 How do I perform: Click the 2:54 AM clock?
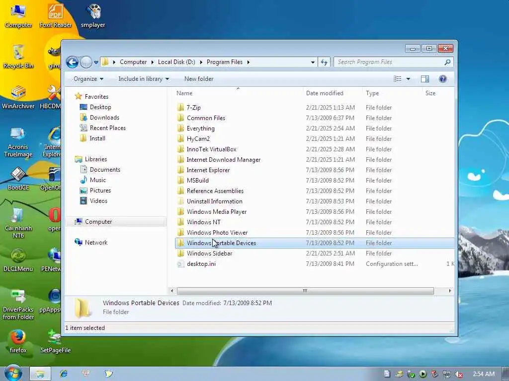pyautogui.click(x=484, y=374)
